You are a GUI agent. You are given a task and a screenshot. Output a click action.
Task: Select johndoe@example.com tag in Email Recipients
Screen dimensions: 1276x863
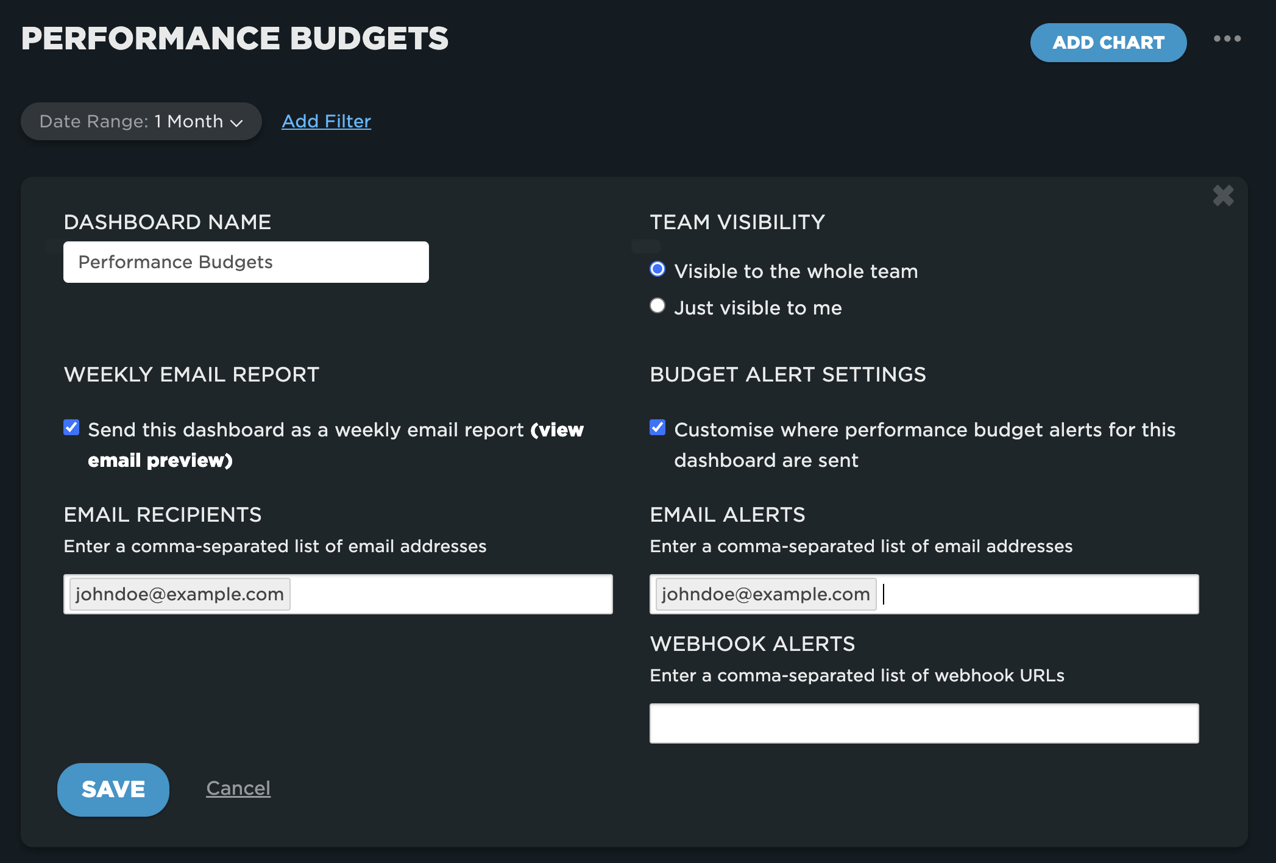180,594
